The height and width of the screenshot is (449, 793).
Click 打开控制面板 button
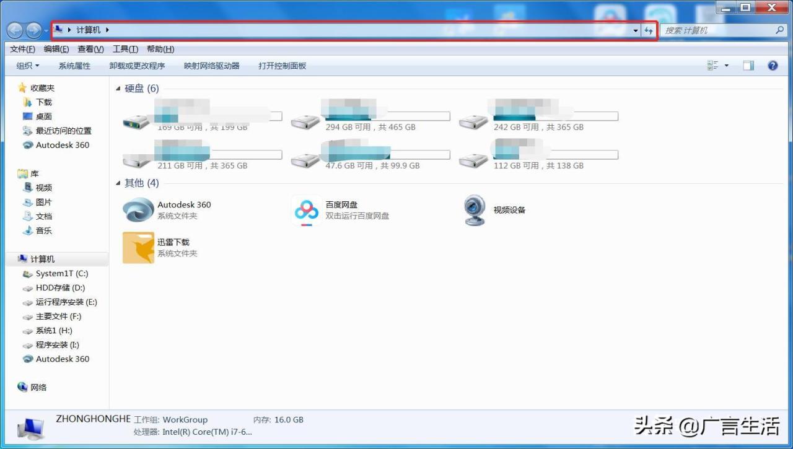point(282,66)
